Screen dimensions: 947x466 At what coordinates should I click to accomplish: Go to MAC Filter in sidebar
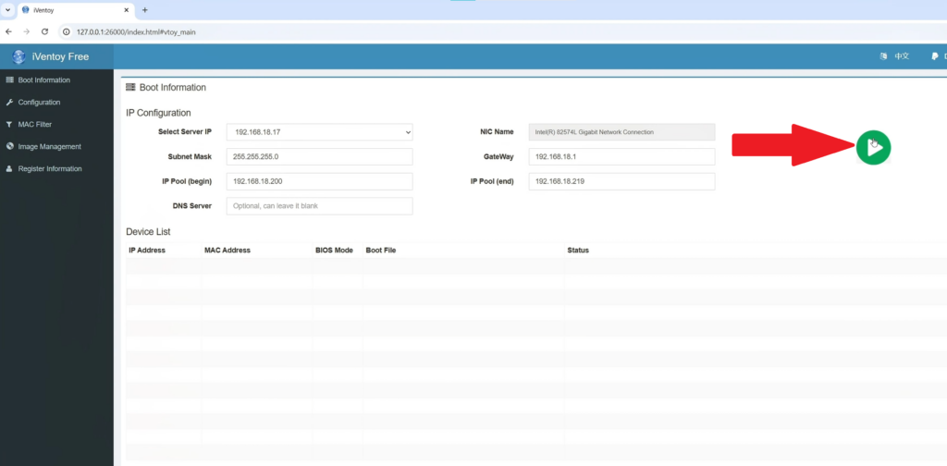tap(34, 125)
